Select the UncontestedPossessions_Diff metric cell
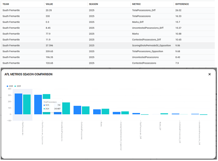218x161 pixels. [x=148, y=28]
